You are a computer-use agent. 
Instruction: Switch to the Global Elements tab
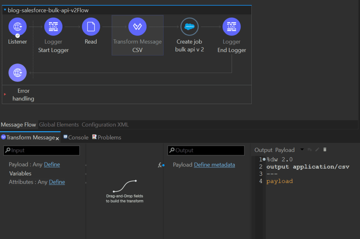click(x=58, y=125)
